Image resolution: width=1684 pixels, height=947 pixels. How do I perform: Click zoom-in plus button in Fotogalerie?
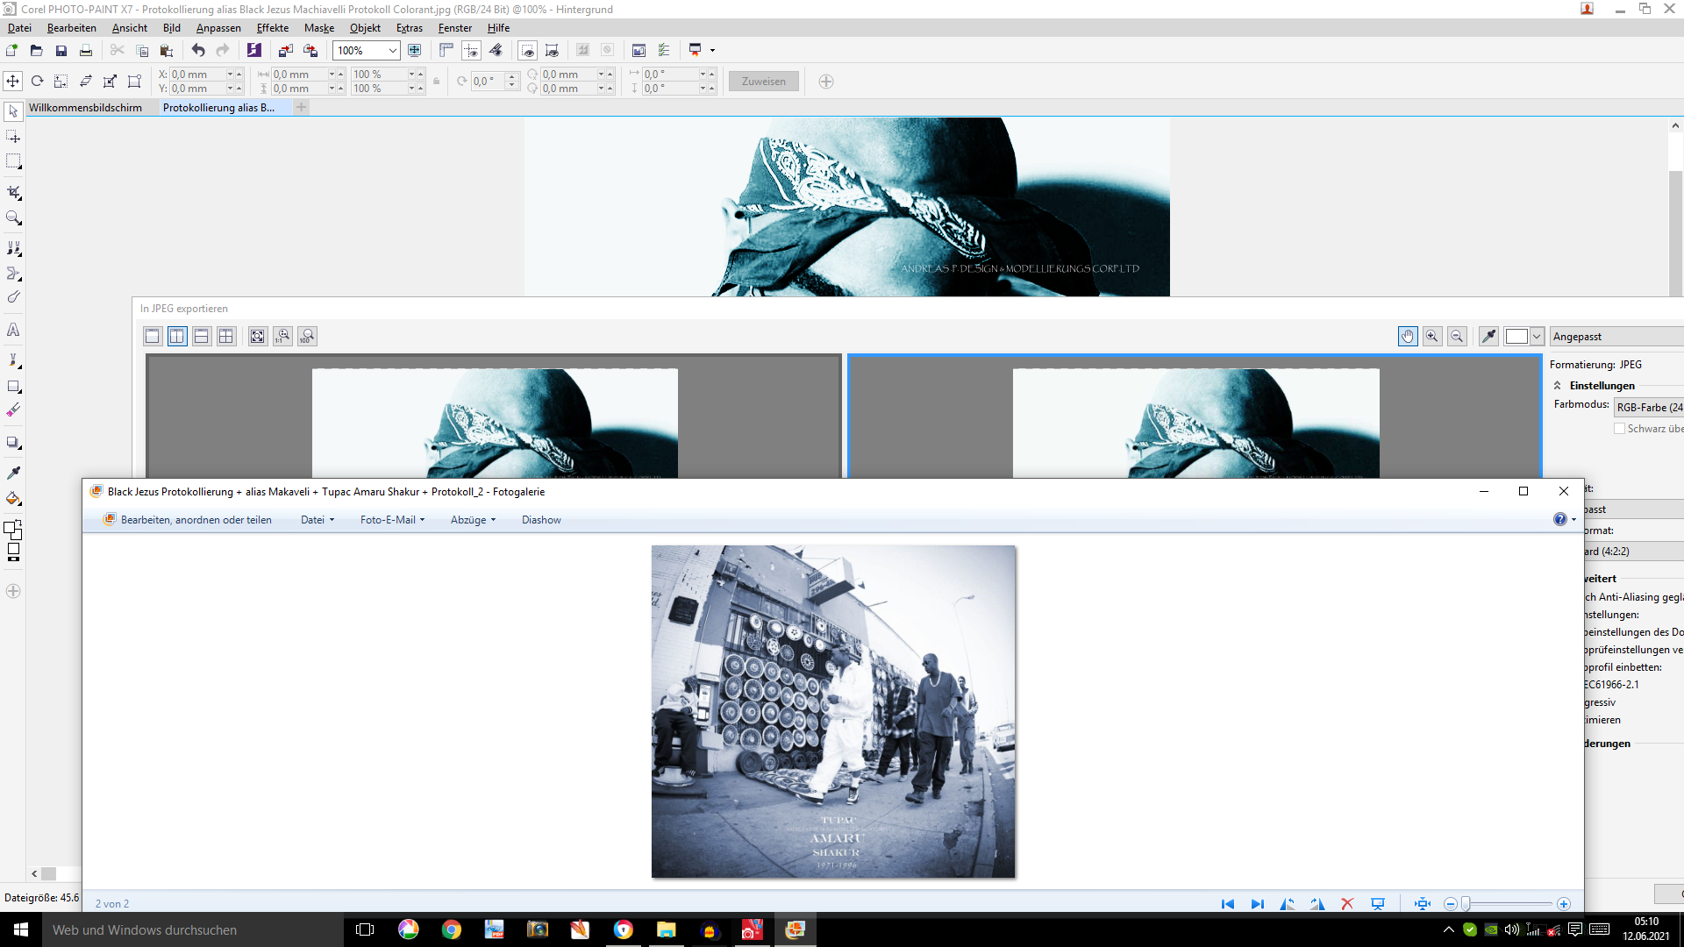(1563, 904)
